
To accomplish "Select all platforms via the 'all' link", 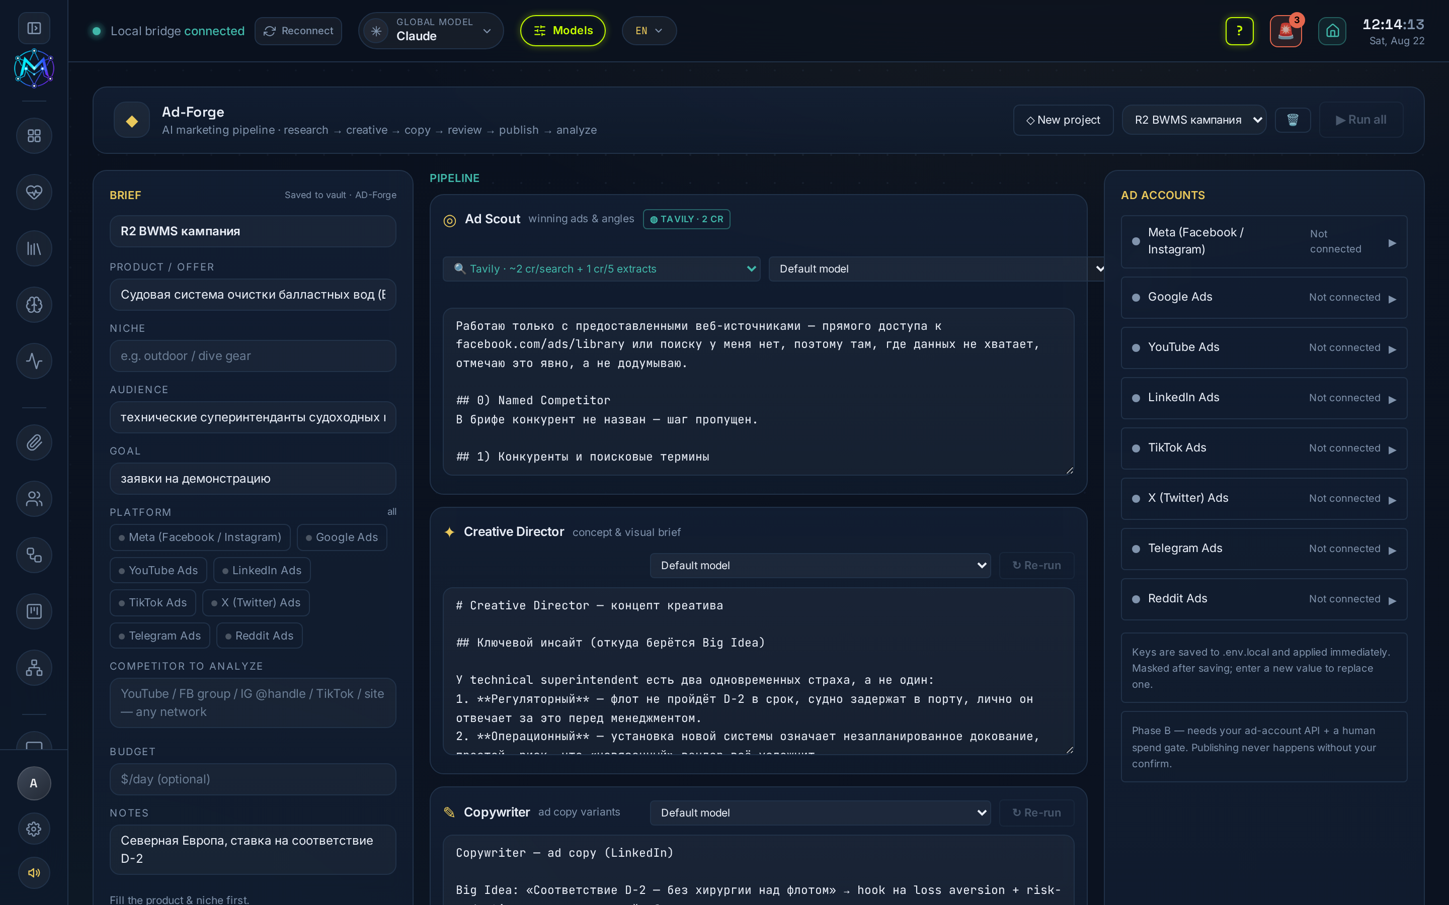I will [x=391, y=511].
